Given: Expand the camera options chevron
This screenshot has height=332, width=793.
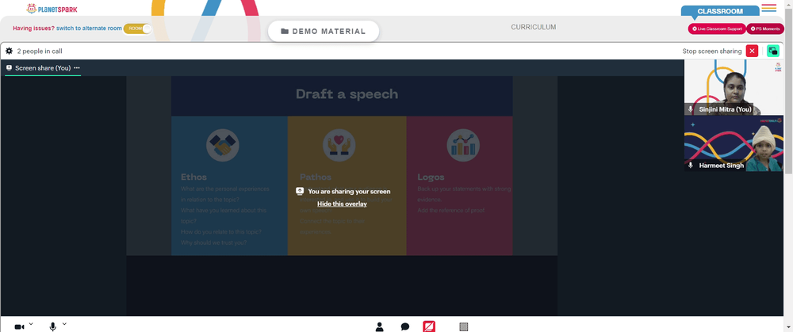Looking at the screenshot, I should pyautogui.click(x=31, y=324).
